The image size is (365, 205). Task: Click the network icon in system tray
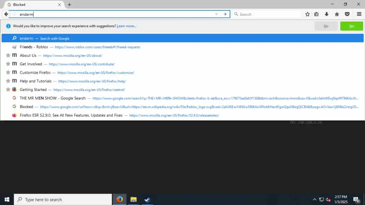pos(321,199)
